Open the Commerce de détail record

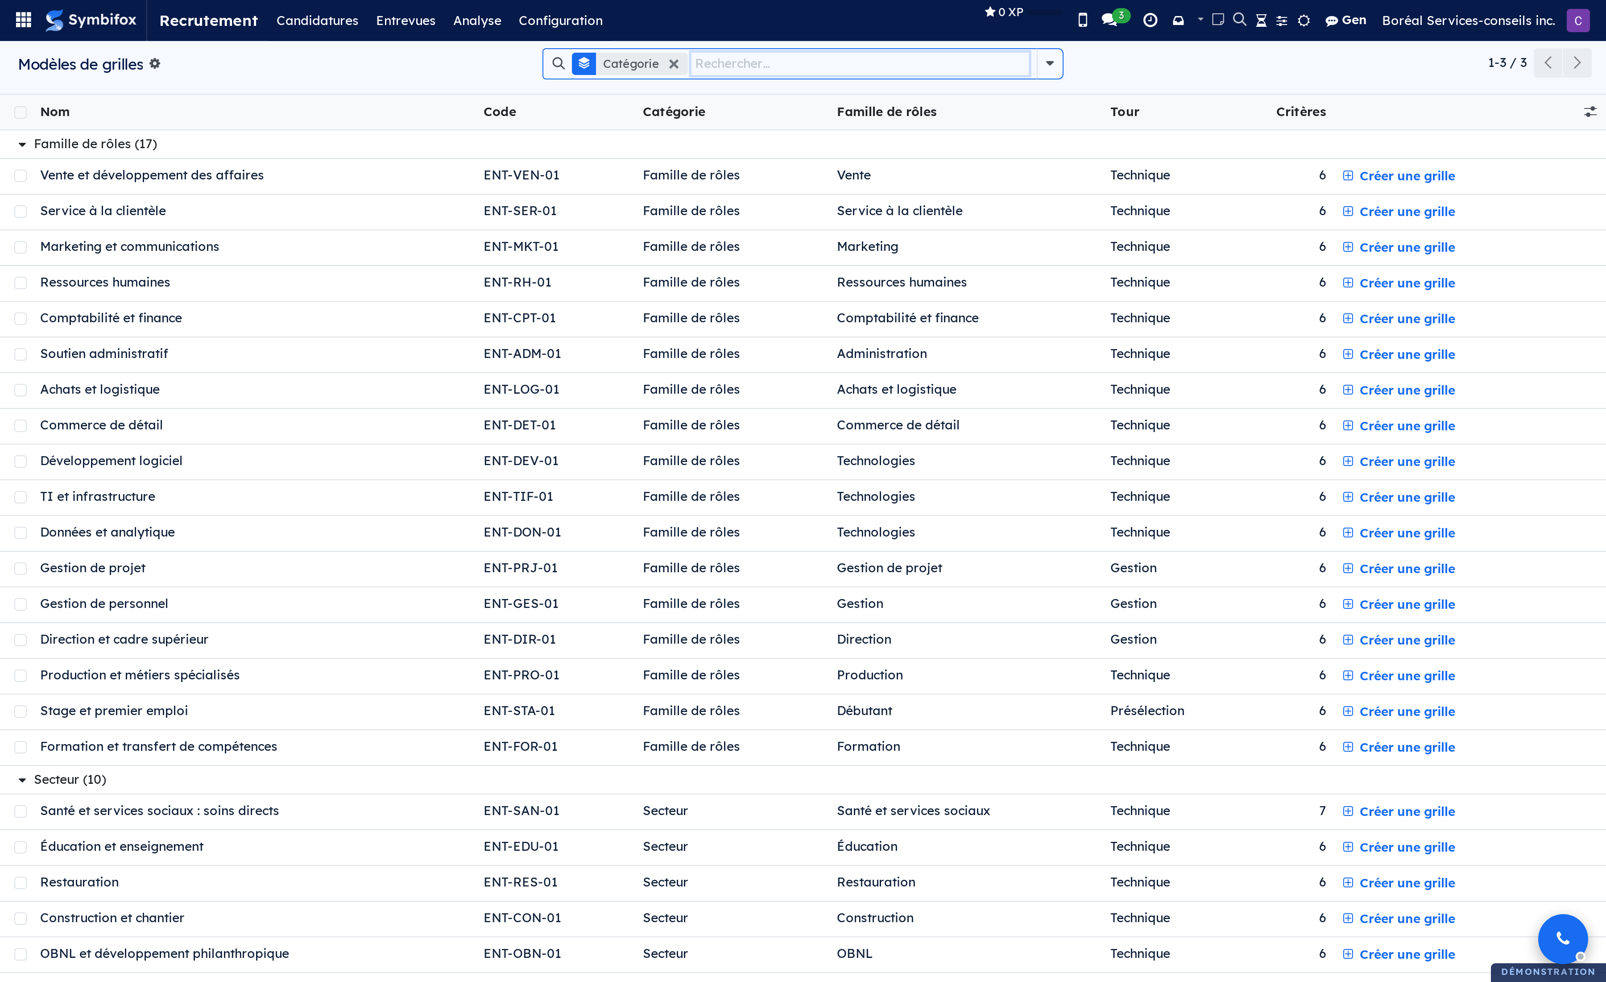(101, 425)
